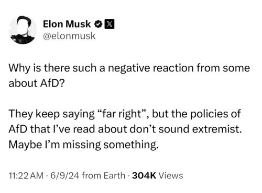The image size is (262, 193).
Task: Click the sentence 'Maybe I'm missing something.'
Action: tap(84, 144)
